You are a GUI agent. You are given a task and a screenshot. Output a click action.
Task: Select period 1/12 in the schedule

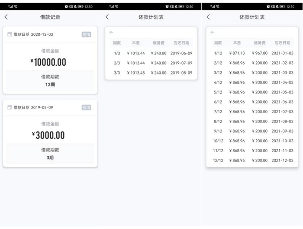pos(218,53)
